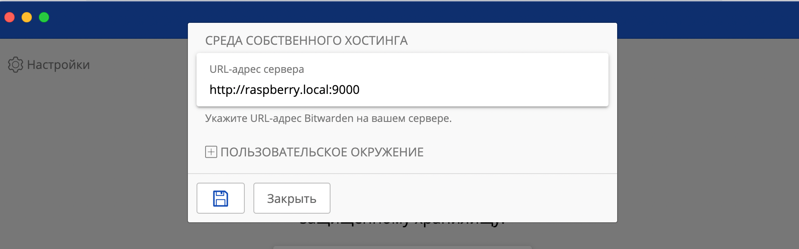The image size is (799, 249).
Task: Expand section using the plus square icon
Action: click(x=211, y=152)
